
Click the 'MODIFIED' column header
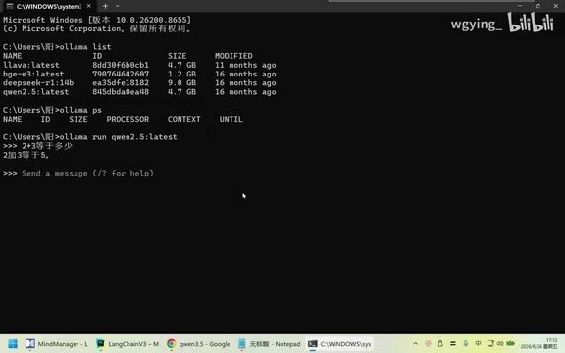pyautogui.click(x=233, y=56)
